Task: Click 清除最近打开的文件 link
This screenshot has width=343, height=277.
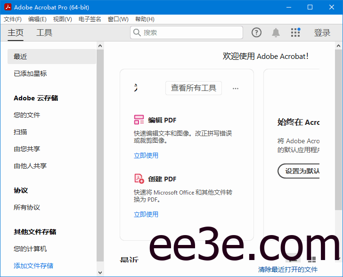Action: pyautogui.click(x=288, y=269)
